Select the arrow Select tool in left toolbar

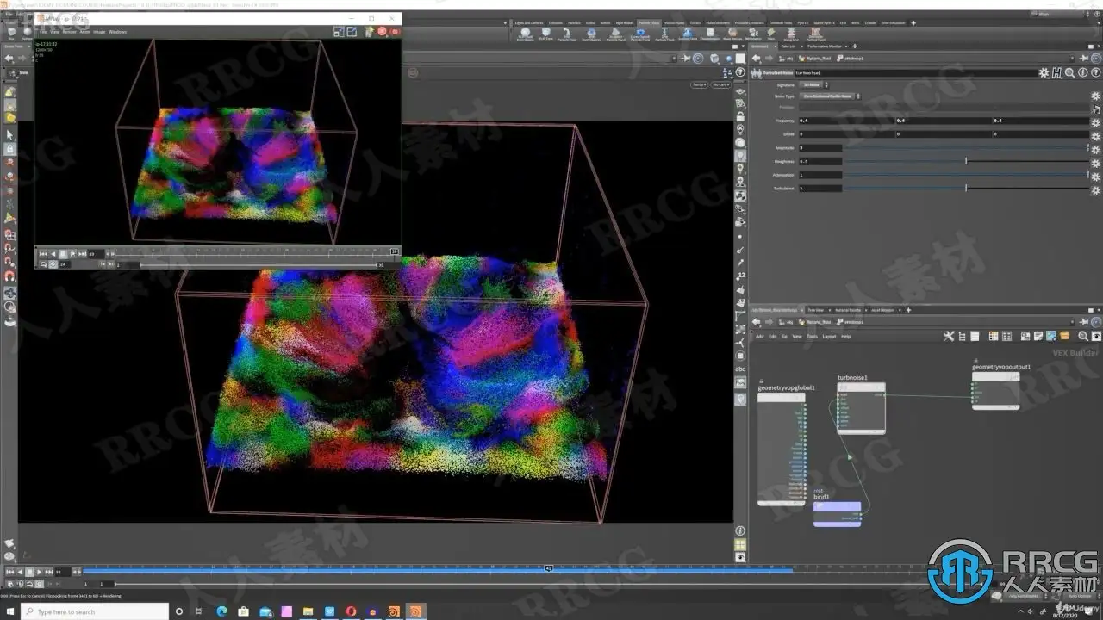[10, 135]
